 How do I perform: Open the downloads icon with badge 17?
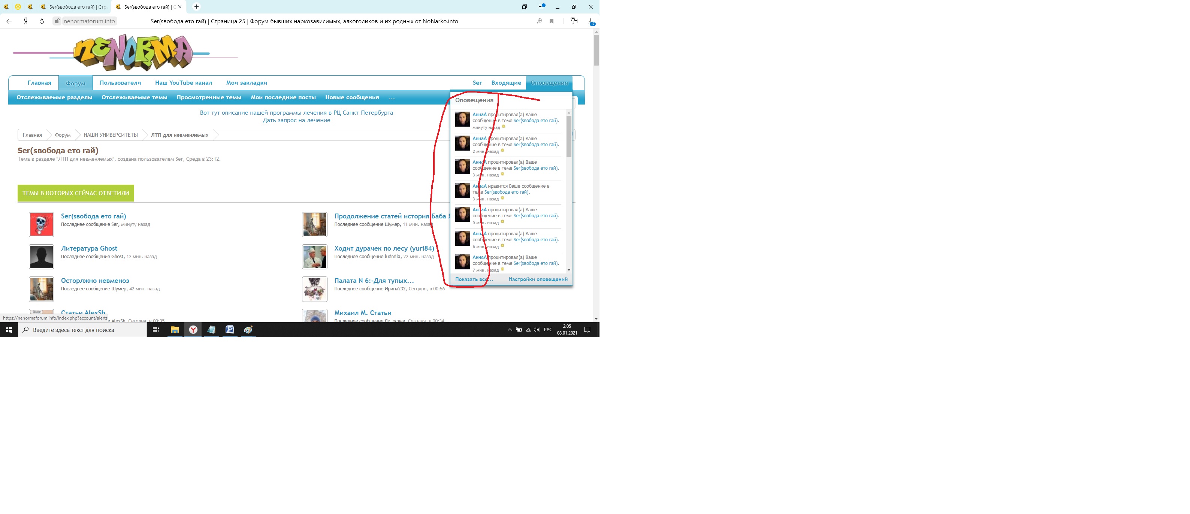coord(591,21)
